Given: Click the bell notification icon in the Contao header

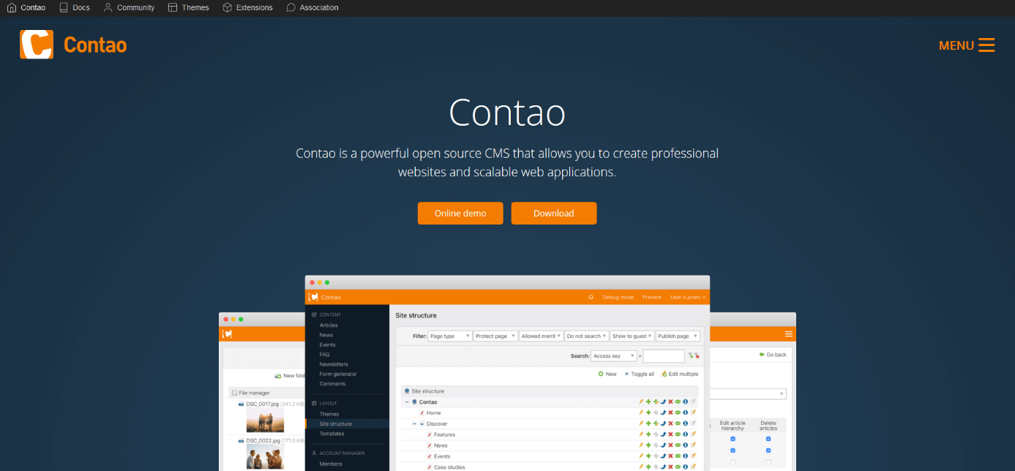Looking at the screenshot, I should click(x=591, y=297).
